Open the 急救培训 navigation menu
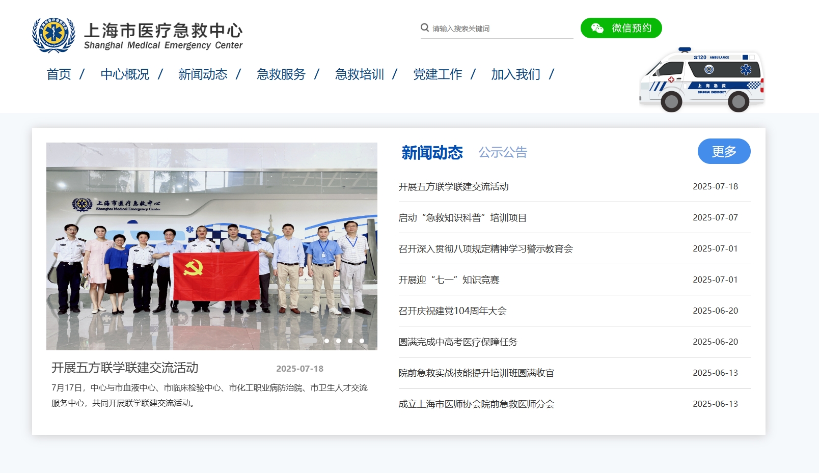819x473 pixels. tap(359, 74)
